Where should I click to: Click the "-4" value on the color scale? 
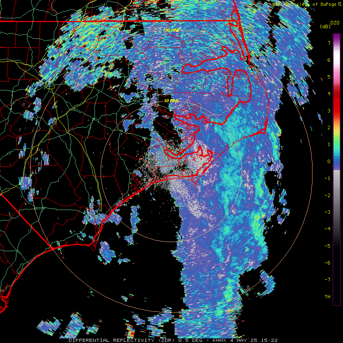coord(327,229)
